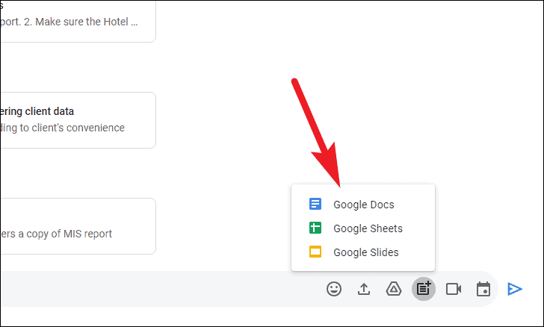Click the green Google Sheets icon
The width and height of the screenshot is (544, 327).
click(x=315, y=228)
